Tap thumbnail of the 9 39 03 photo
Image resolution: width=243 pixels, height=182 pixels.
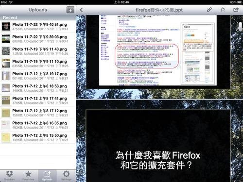coord(6,39)
